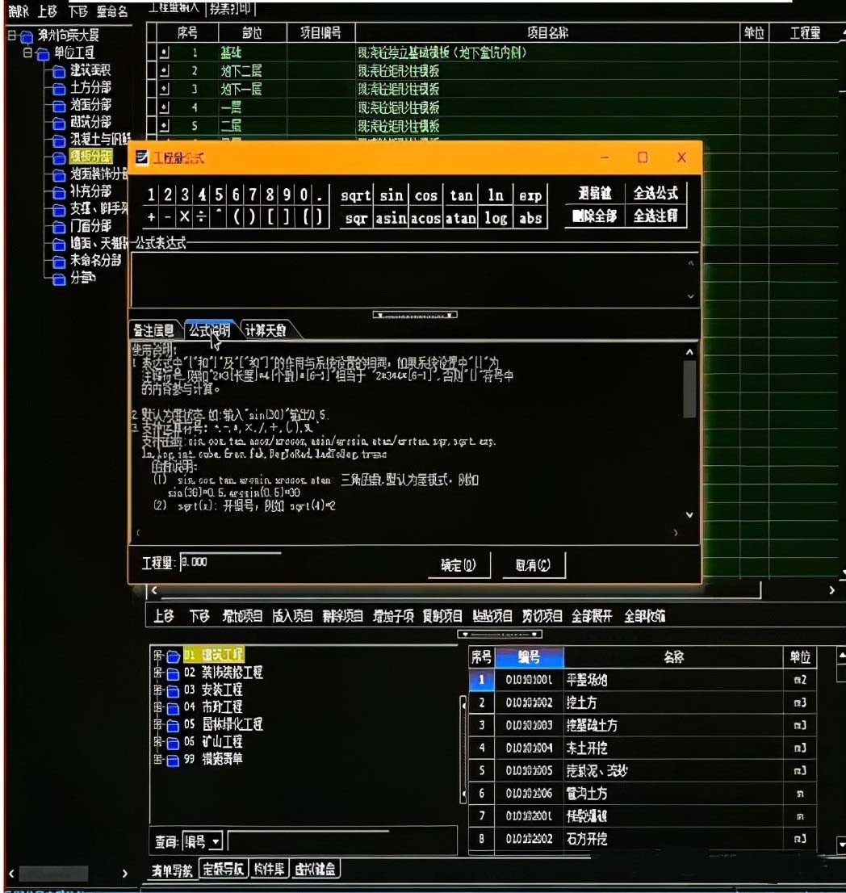Click the 全选公式 button

(655, 193)
